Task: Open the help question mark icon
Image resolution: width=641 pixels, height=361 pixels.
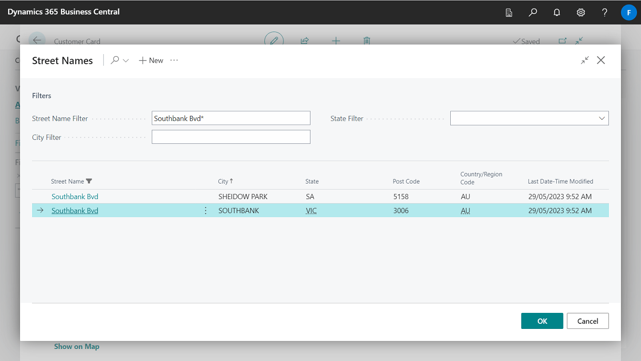Action: 605,12
